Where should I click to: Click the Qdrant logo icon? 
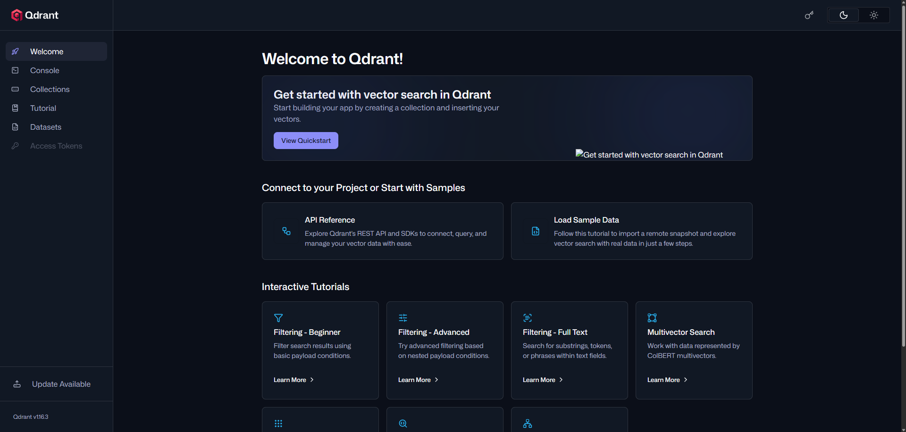point(17,15)
